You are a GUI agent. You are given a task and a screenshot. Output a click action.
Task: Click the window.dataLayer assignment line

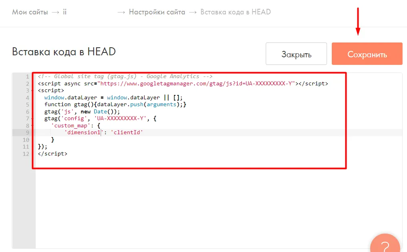(x=113, y=98)
